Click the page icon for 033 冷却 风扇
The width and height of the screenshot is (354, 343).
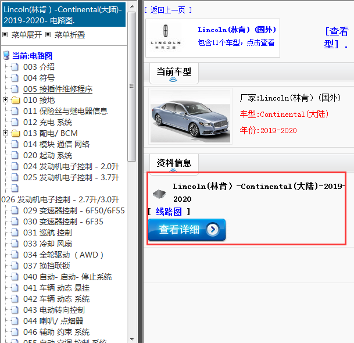tap(15, 244)
